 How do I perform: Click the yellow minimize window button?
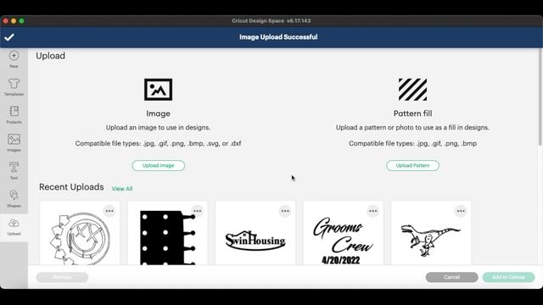pyautogui.click(x=14, y=21)
